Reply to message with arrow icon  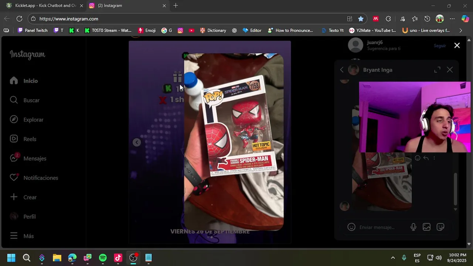click(426, 158)
